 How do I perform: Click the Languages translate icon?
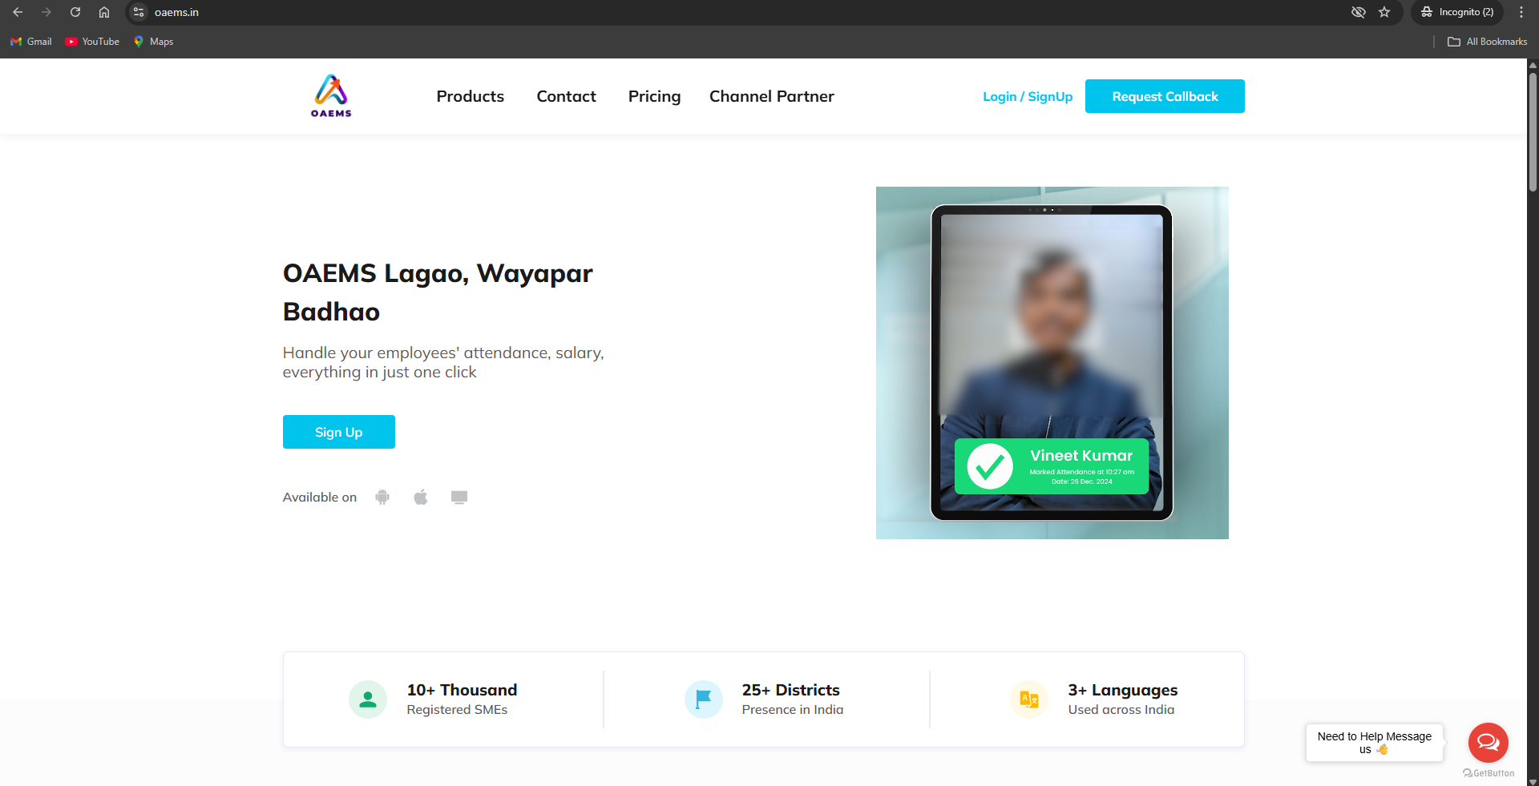[x=1029, y=699]
